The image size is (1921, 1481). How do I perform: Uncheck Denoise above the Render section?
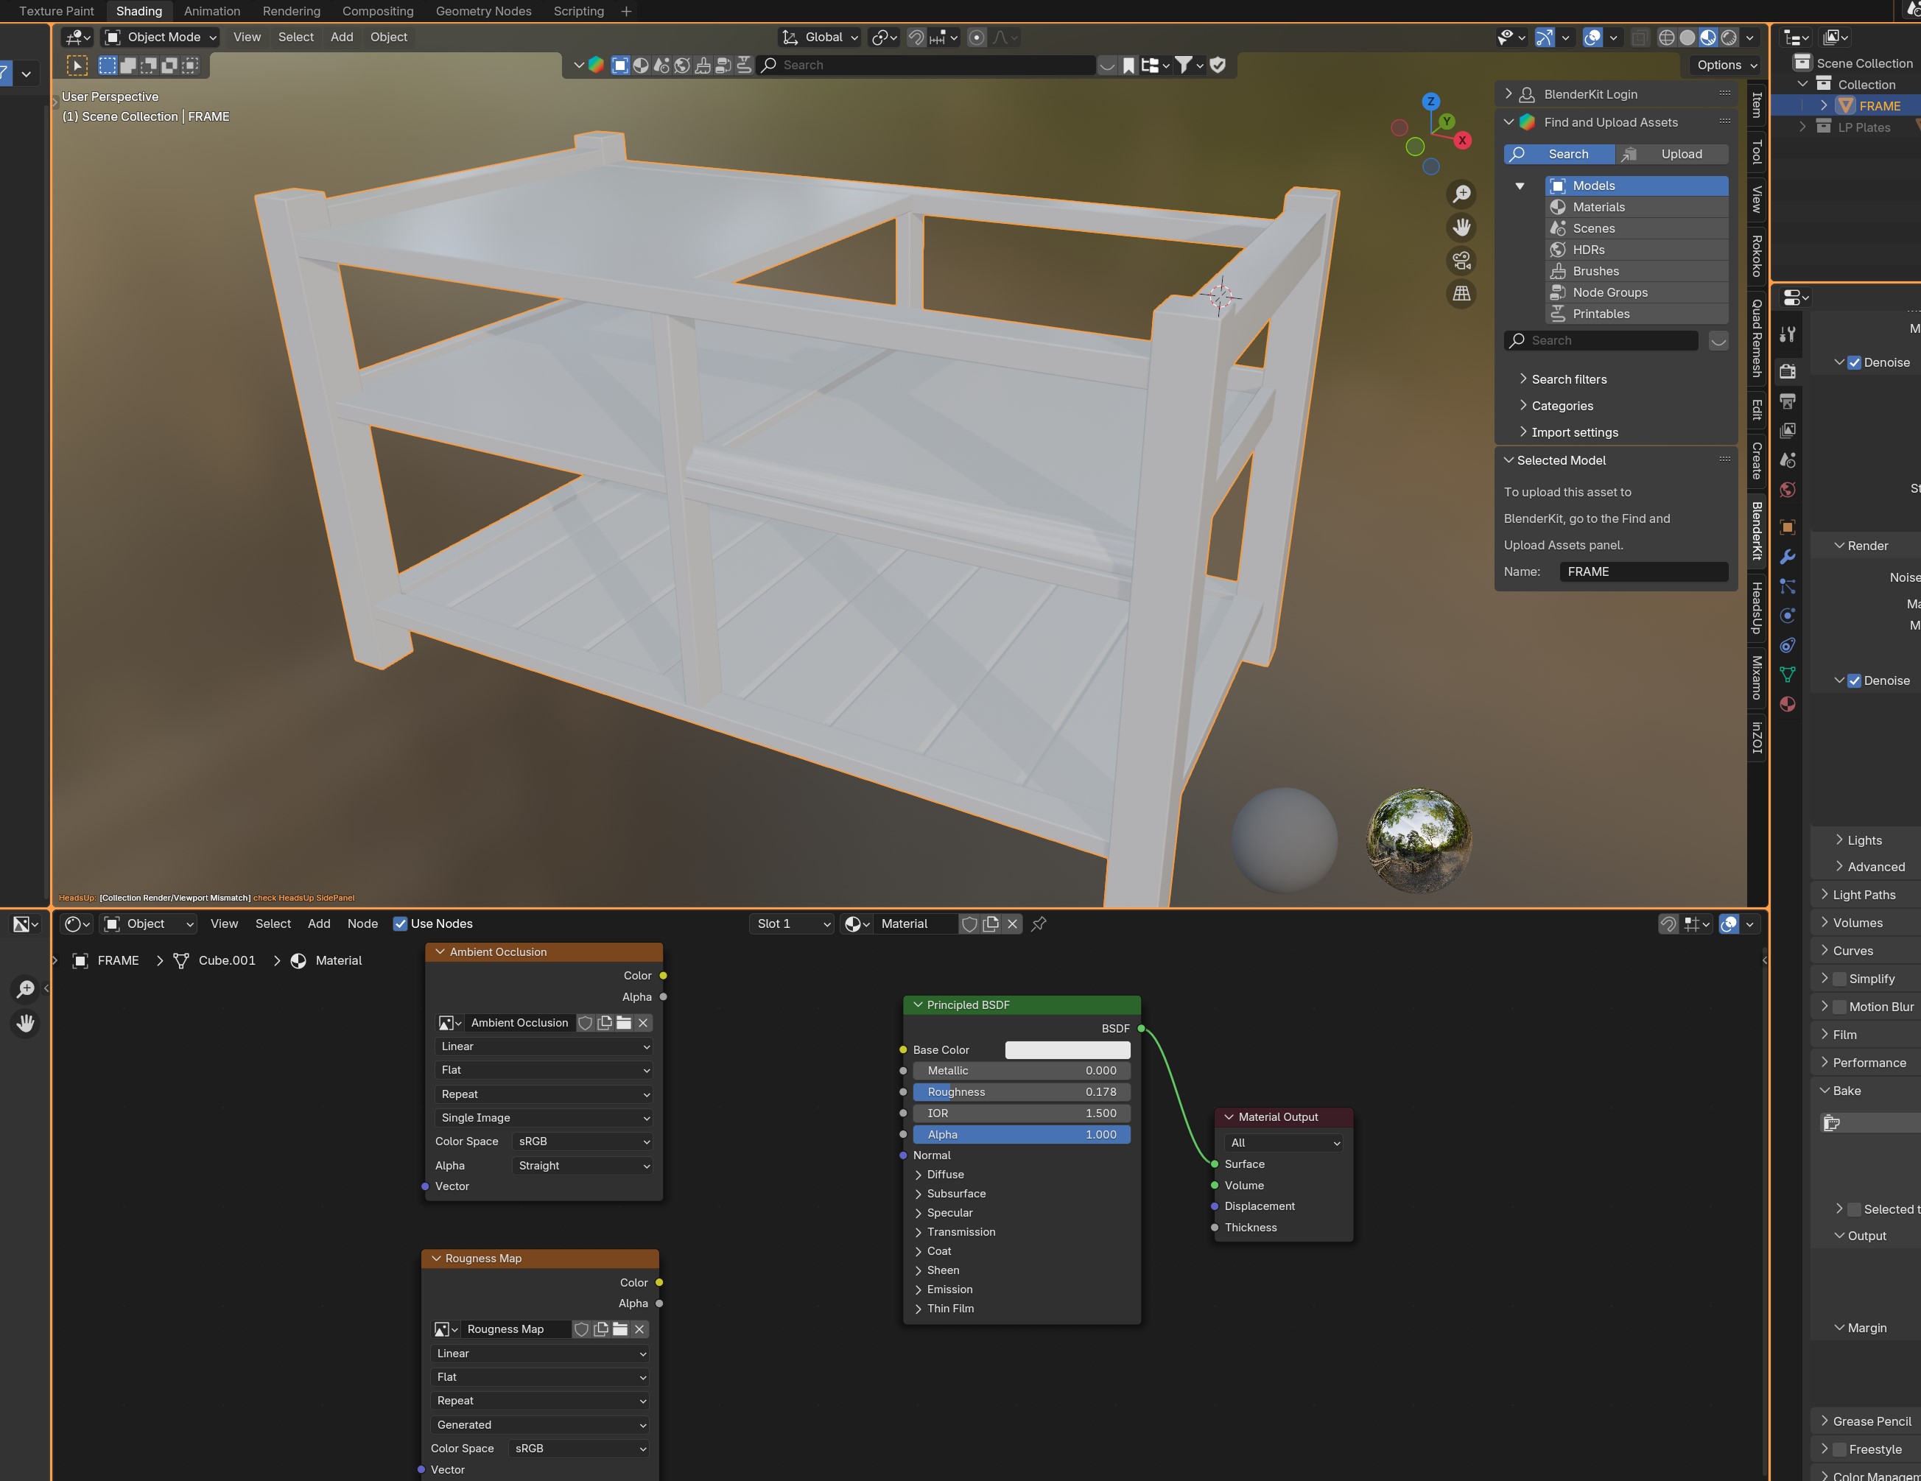(x=1854, y=362)
